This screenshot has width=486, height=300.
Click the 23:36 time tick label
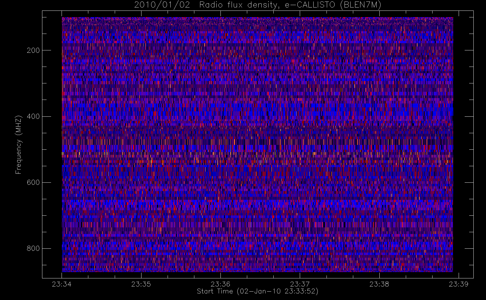(x=220, y=284)
